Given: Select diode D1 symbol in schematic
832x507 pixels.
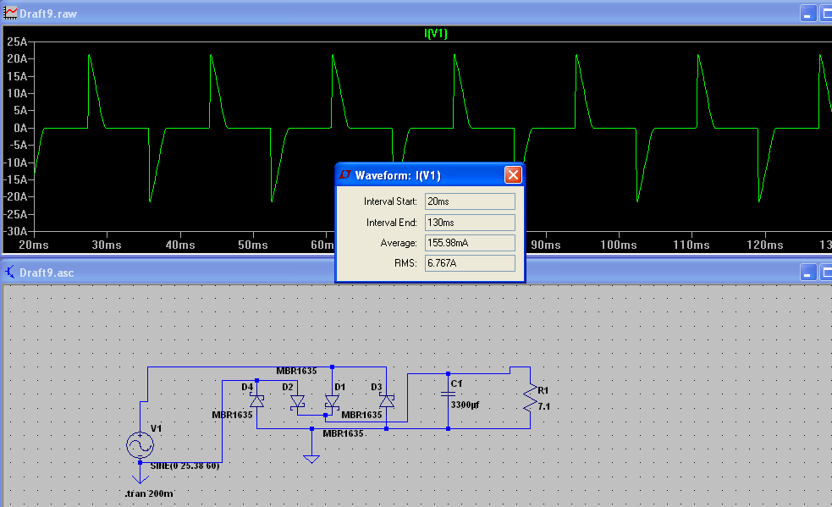Looking at the screenshot, I should click(x=332, y=402).
